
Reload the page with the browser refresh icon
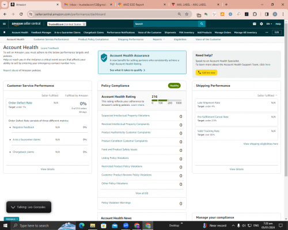[x=21, y=14]
